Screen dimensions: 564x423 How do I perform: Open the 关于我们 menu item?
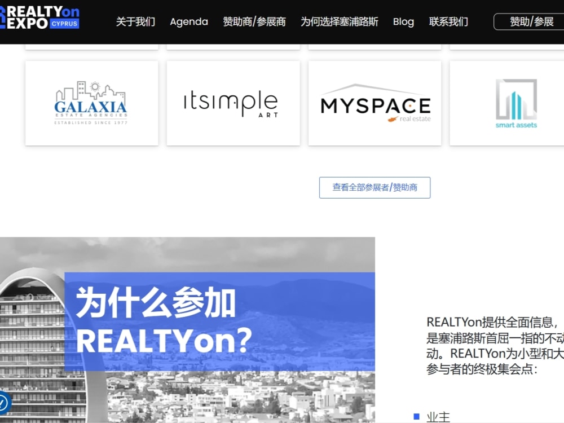click(135, 21)
